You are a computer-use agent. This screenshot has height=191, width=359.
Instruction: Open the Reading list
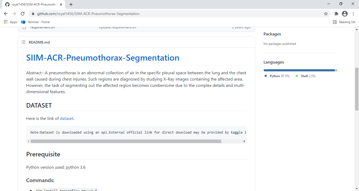click(344, 22)
